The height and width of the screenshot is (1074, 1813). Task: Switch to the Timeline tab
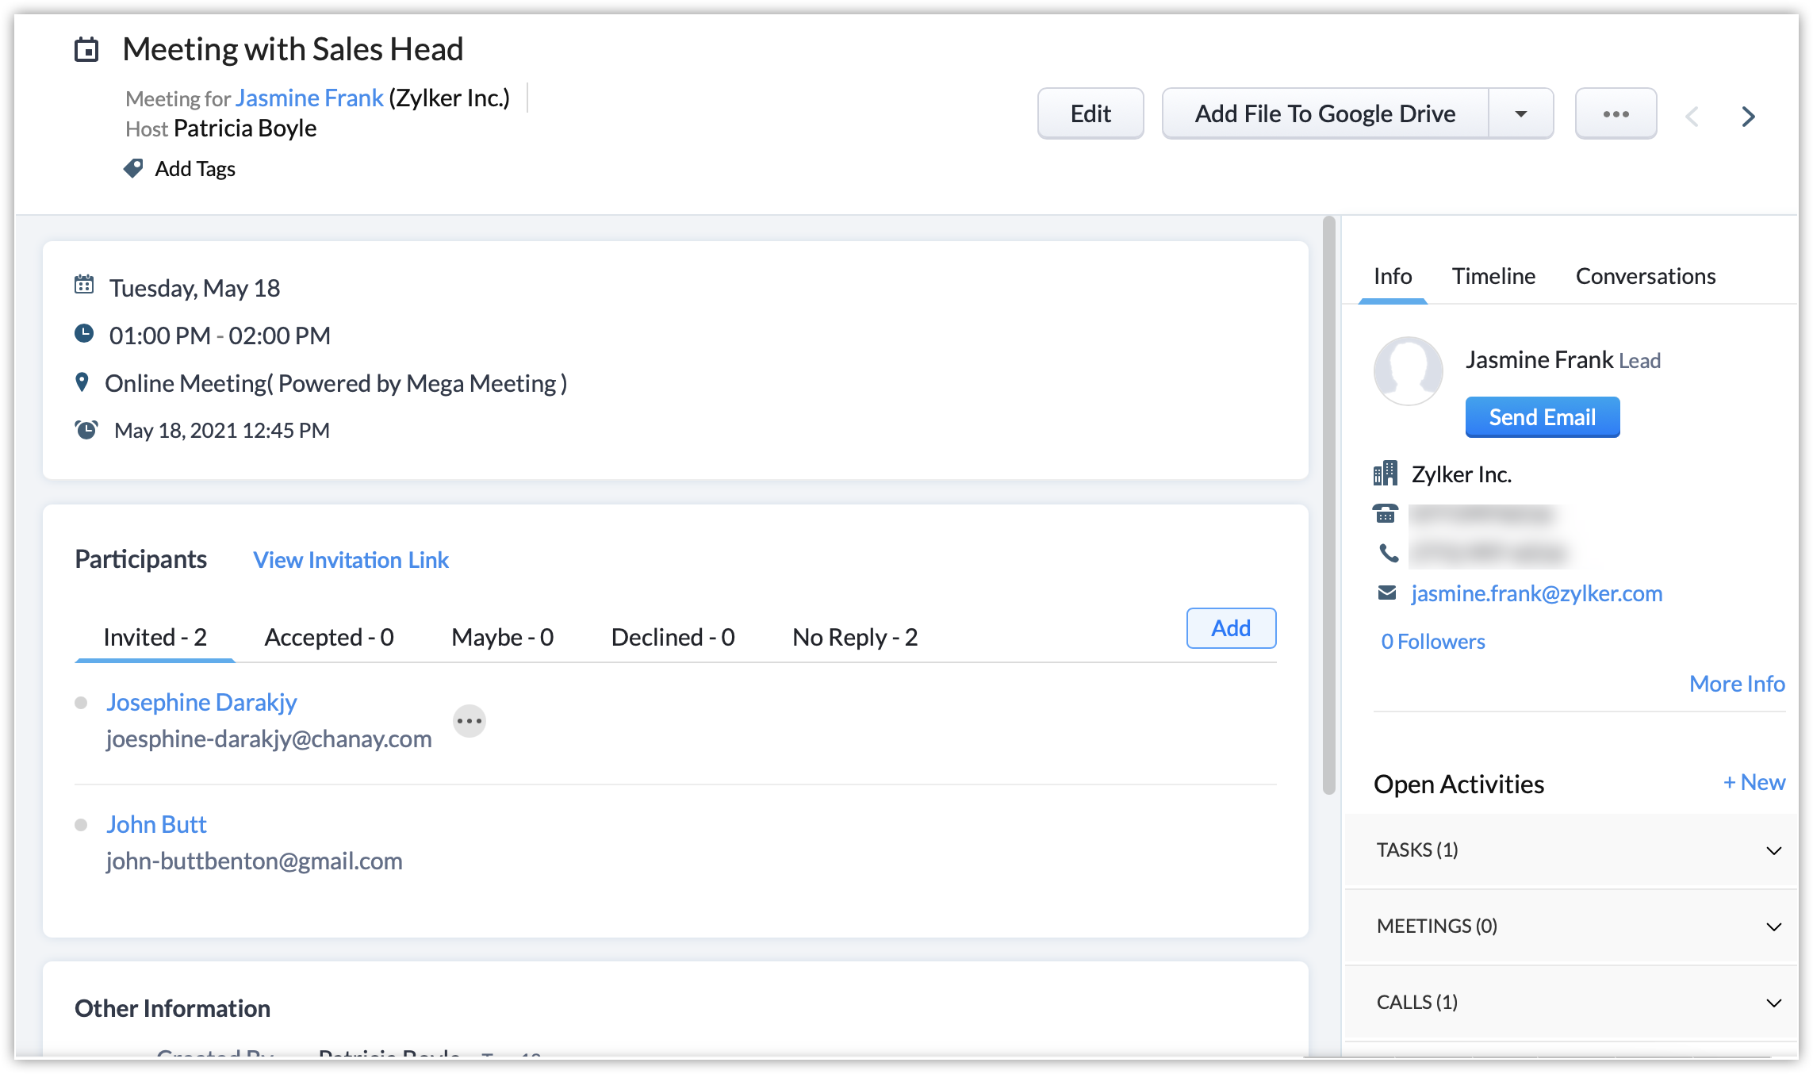click(x=1493, y=276)
